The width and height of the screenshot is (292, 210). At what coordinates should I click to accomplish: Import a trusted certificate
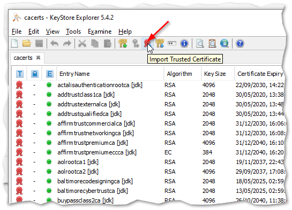pyautogui.click(x=147, y=43)
